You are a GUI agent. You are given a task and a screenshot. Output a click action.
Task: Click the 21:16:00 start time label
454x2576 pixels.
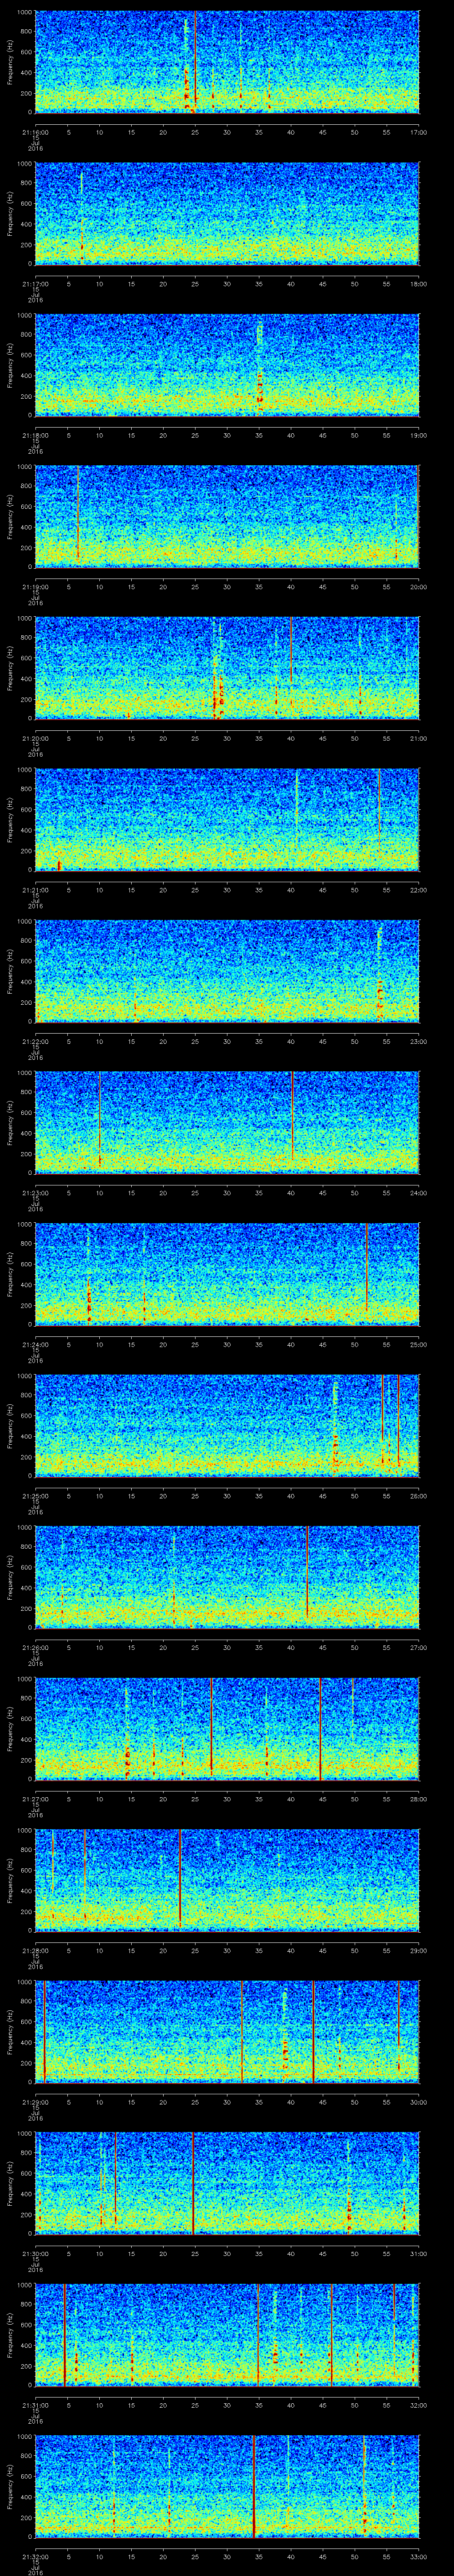(35, 132)
